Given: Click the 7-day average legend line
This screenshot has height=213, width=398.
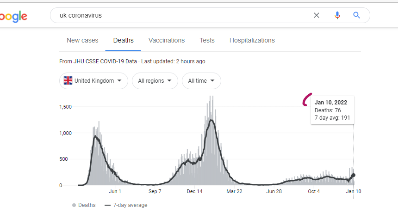Looking at the screenshot, I should [x=108, y=205].
